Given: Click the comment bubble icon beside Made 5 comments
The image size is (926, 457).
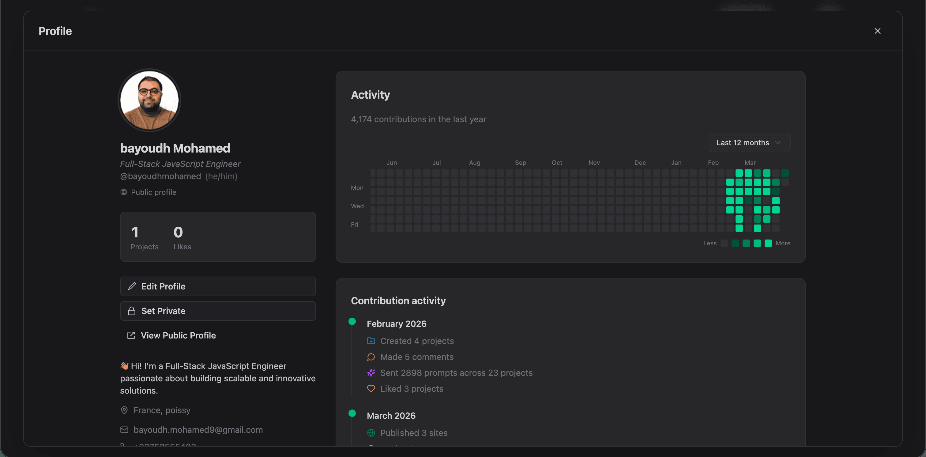Looking at the screenshot, I should tap(371, 357).
